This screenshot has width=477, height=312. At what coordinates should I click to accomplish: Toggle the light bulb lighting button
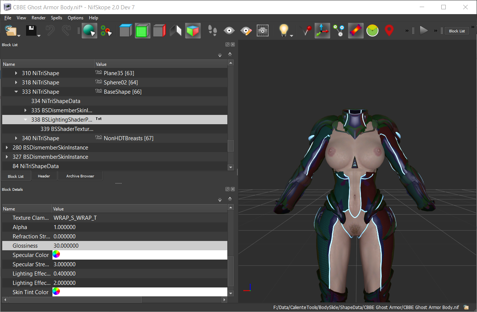point(284,31)
